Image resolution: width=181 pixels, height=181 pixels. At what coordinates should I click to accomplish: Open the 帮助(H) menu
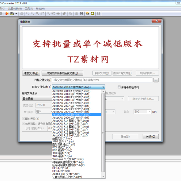click(40, 9)
